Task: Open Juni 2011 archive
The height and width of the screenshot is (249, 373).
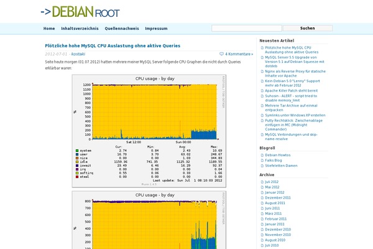Action: pyautogui.click(x=272, y=209)
